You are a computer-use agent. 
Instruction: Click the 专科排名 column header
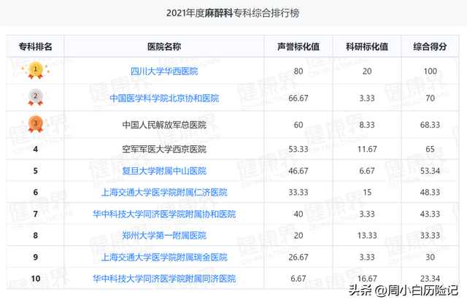point(36,47)
